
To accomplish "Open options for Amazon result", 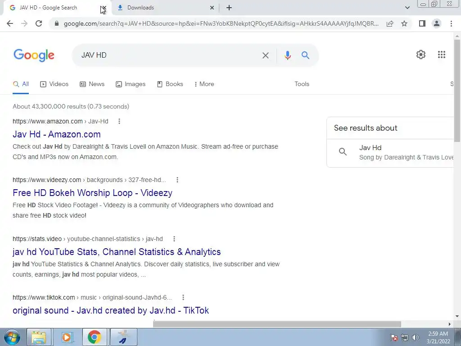I will [119, 121].
